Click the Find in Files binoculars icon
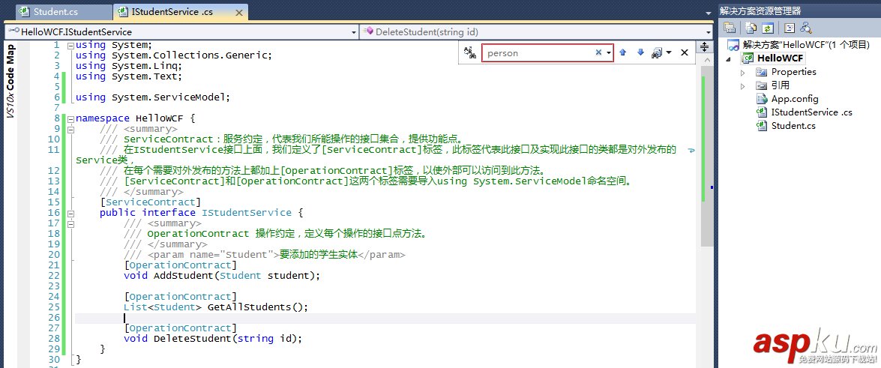 pos(657,52)
